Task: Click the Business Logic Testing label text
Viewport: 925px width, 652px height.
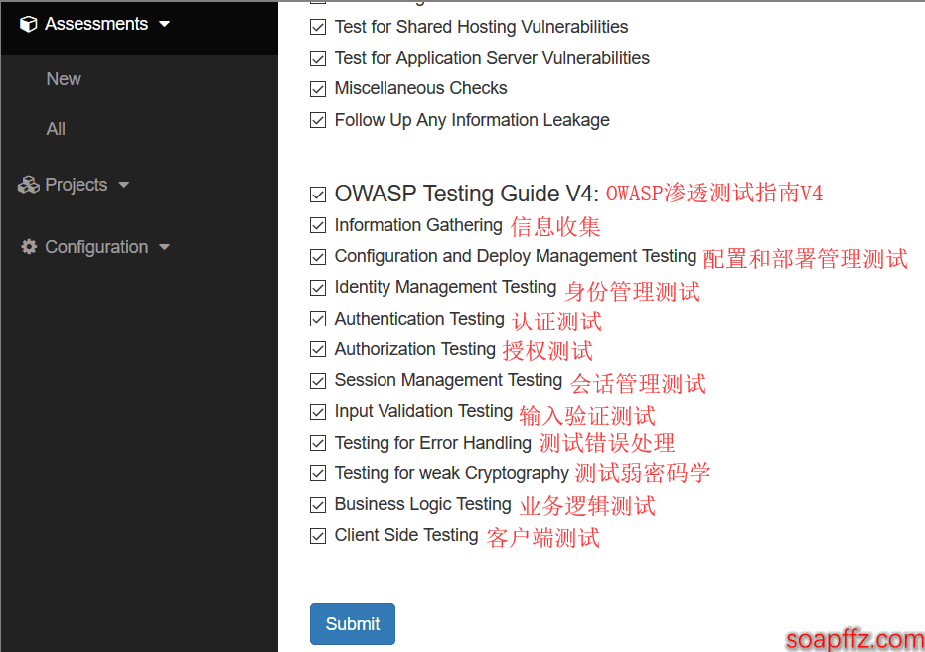Action: point(422,504)
